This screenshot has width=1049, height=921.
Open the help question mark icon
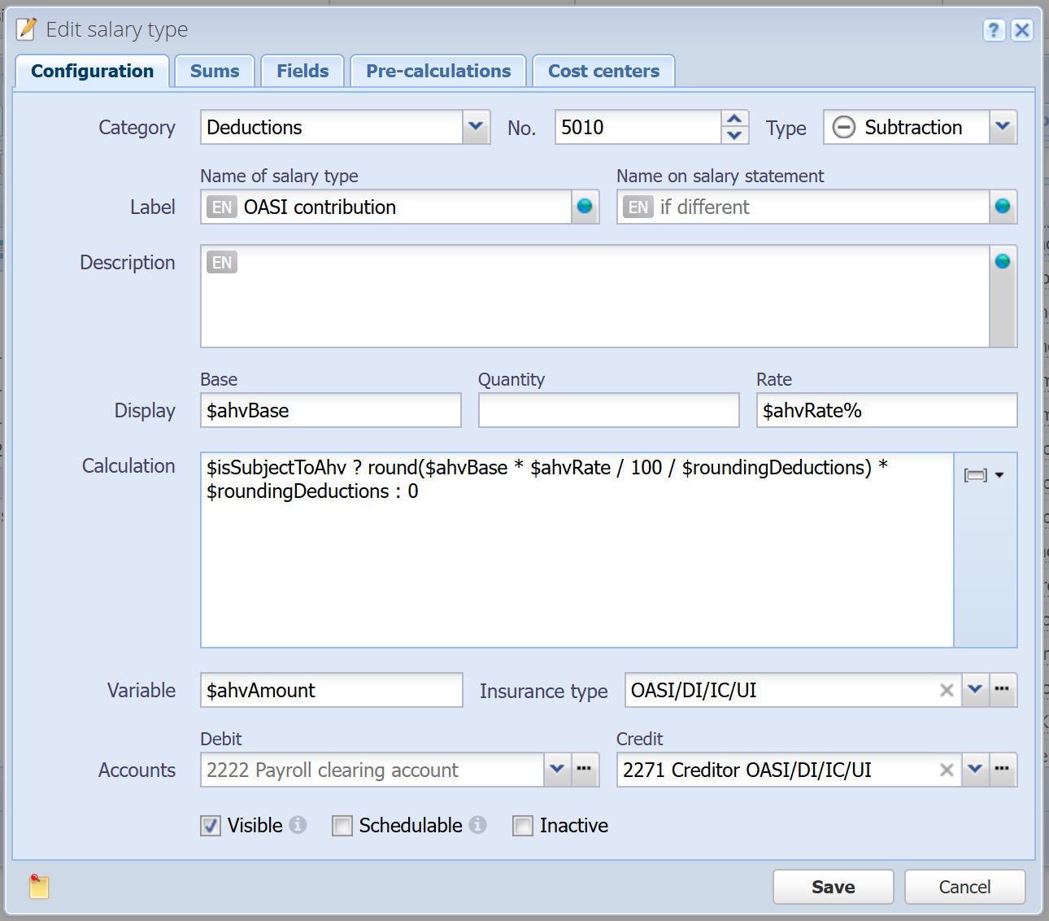click(x=994, y=30)
